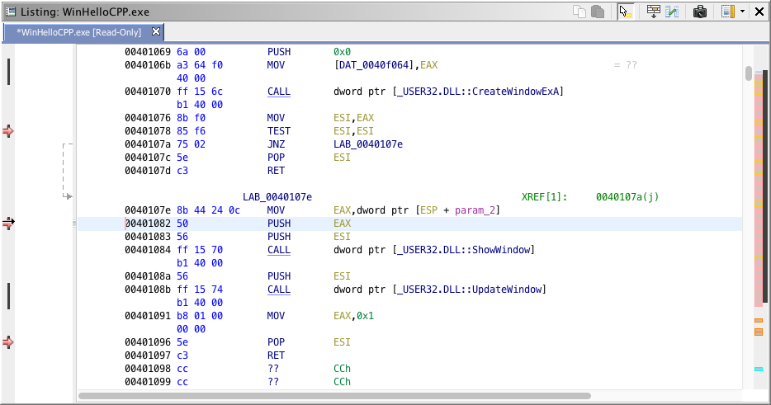Close the WinHelloCPP.exe tab

[156, 32]
